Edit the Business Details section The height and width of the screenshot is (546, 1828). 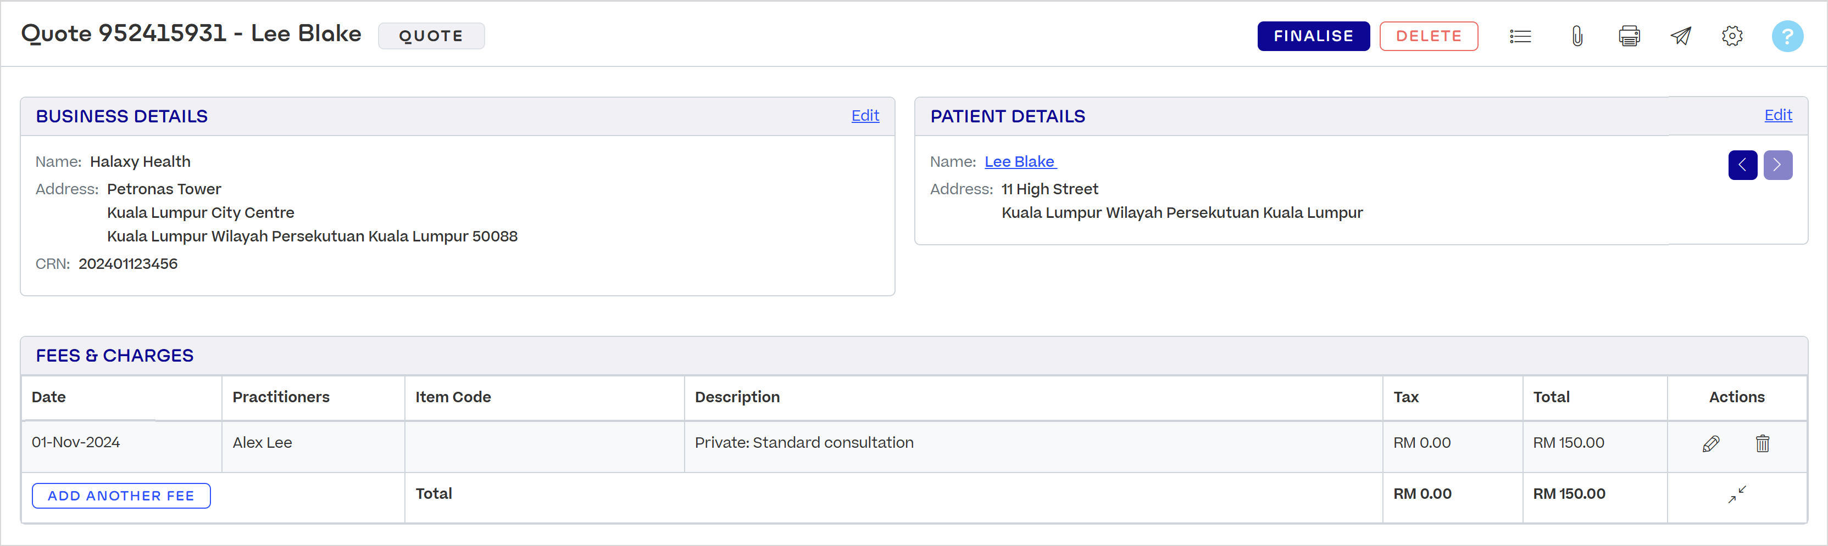865,116
